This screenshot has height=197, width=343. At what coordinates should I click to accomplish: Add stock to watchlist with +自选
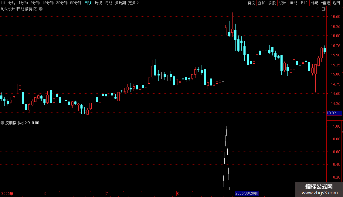click(325, 3)
